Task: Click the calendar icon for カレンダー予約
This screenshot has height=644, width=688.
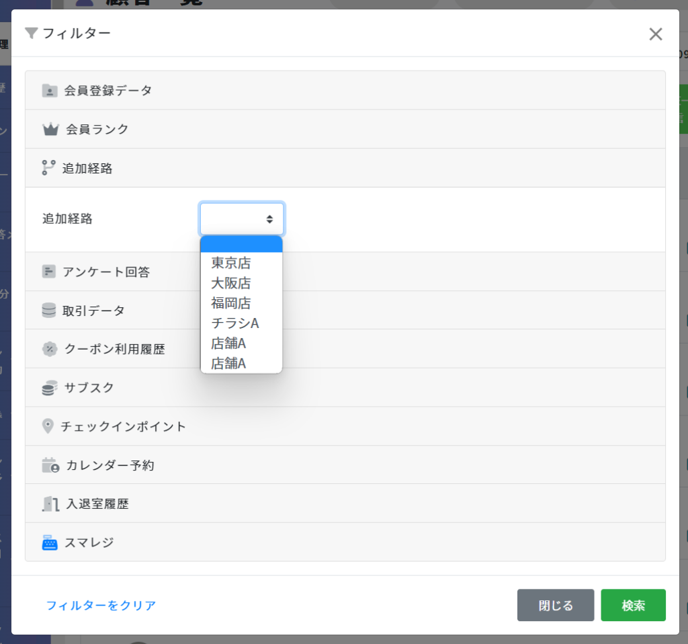Action: (x=50, y=465)
